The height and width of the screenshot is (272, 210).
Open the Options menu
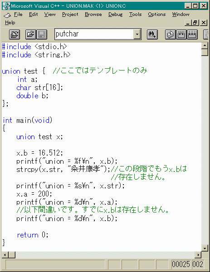157,15
